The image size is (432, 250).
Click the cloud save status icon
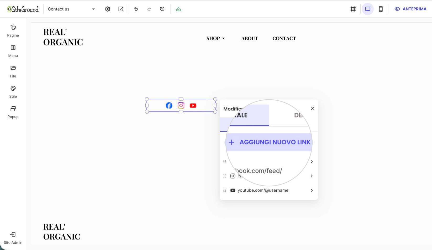[x=178, y=9]
